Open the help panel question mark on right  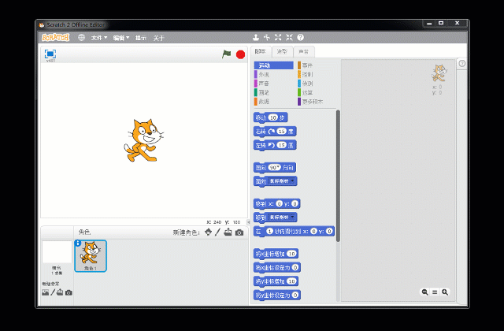(x=462, y=63)
